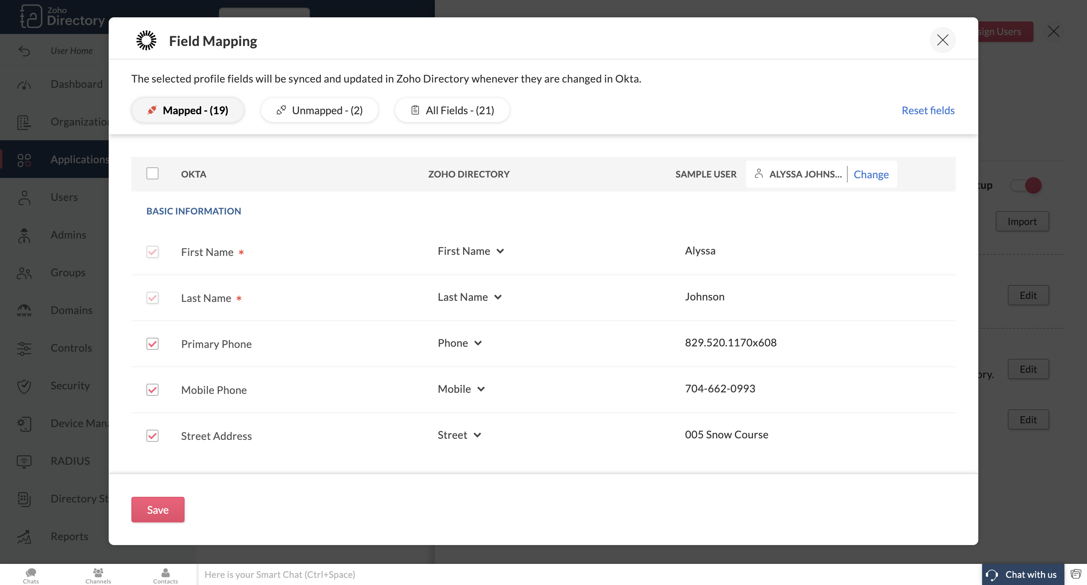Click the Dashboard gauge icon in sidebar
Viewport: 1087px width, 585px height.
point(24,85)
